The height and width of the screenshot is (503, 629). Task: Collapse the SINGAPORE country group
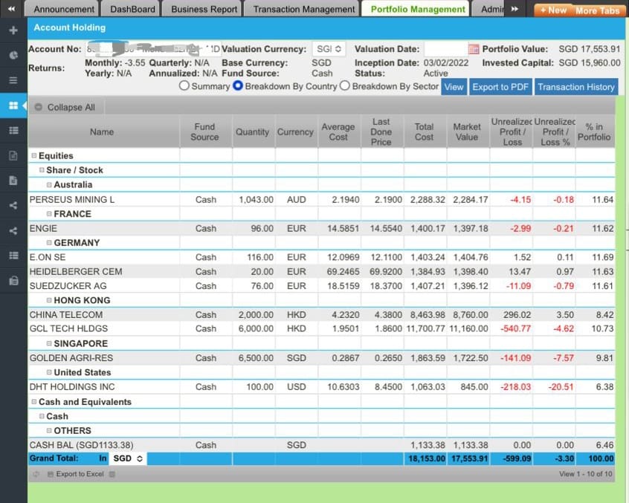49,343
